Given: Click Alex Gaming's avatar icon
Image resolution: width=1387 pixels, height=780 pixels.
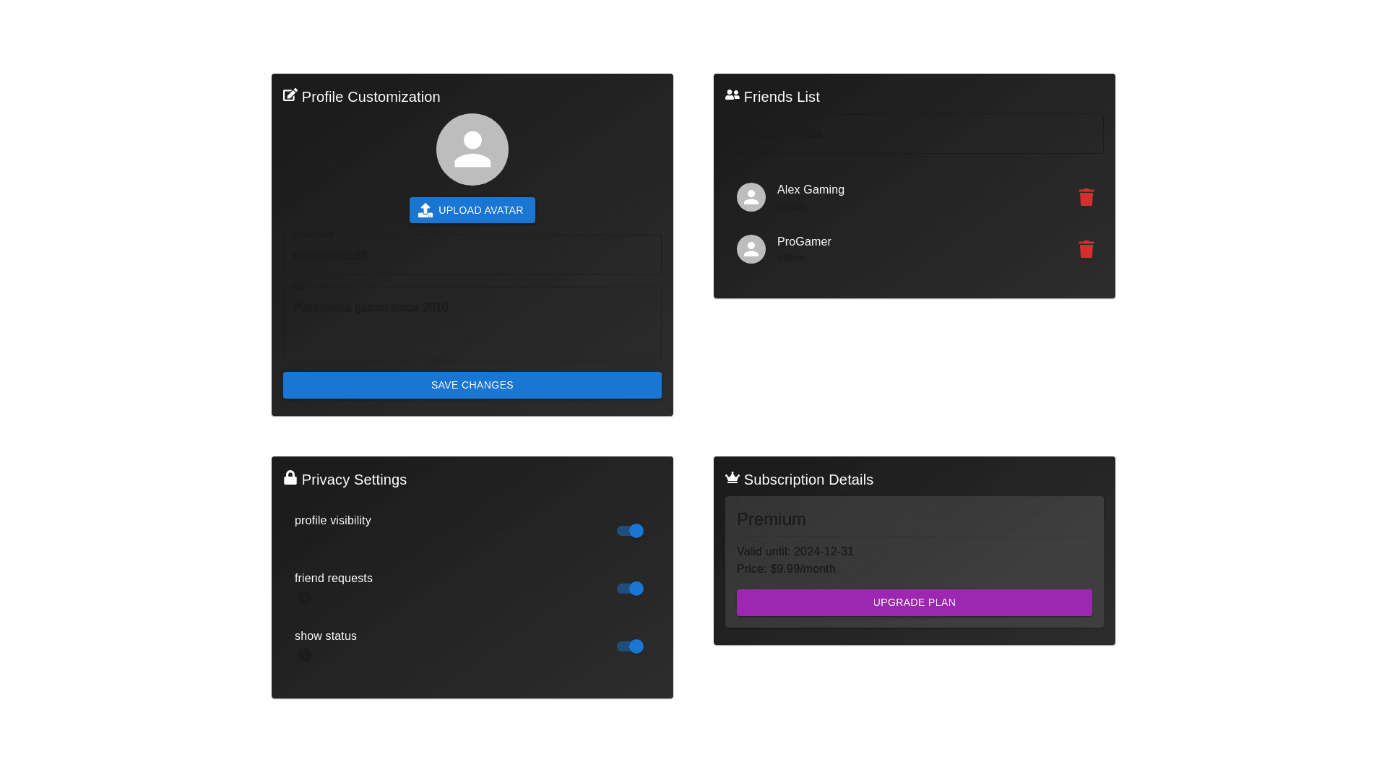Looking at the screenshot, I should point(751,197).
